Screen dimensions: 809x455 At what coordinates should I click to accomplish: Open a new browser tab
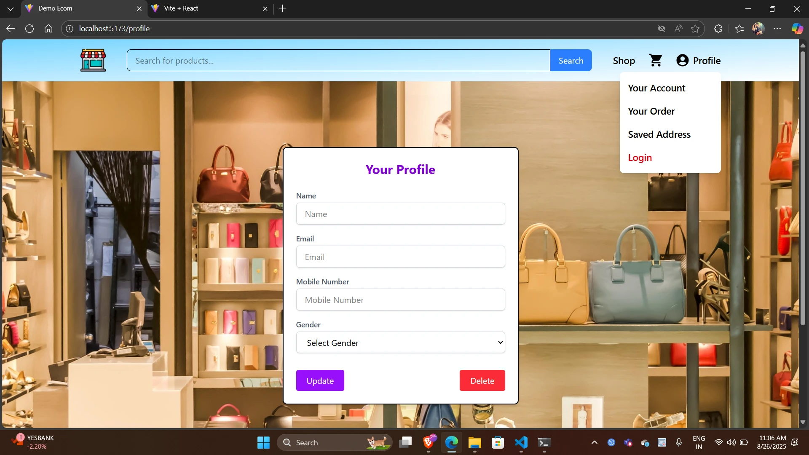(283, 8)
